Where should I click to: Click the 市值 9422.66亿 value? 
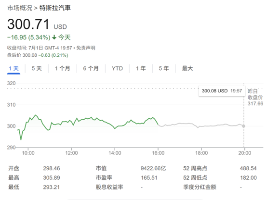pyautogui.click(x=153, y=168)
